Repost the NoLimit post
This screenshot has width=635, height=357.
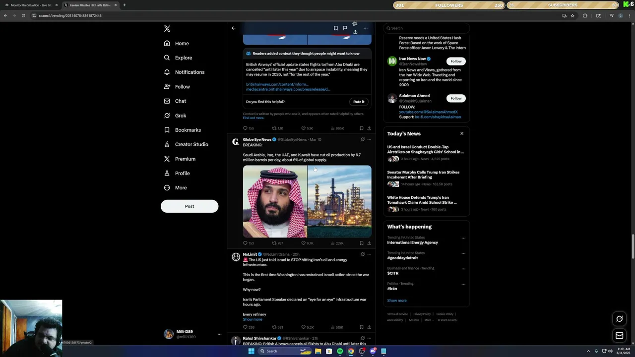277,327
